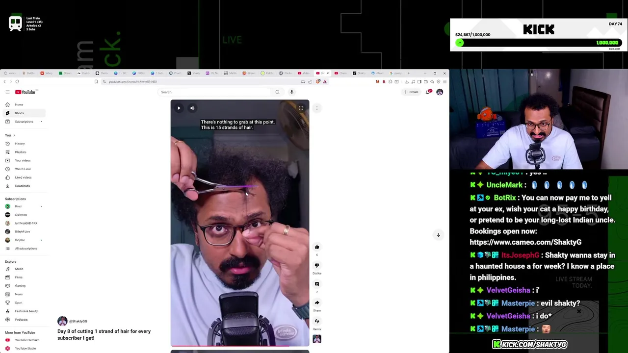This screenshot has width=628, height=353.
Task: Open History in sidebar
Action: [23, 144]
